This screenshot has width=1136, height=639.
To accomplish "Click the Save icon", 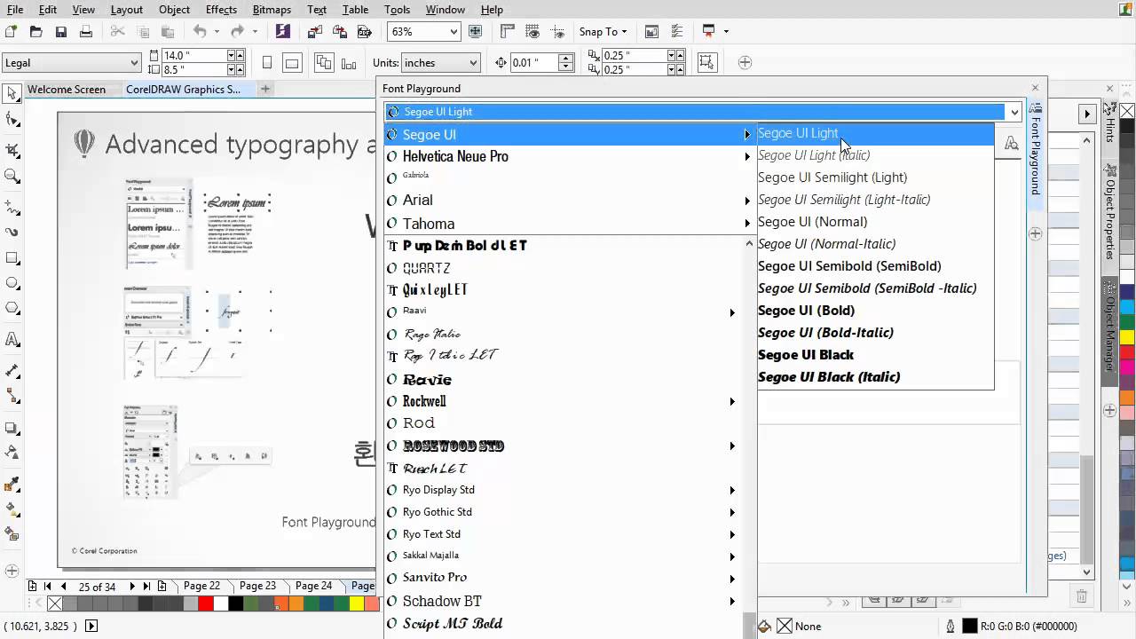I will [x=60, y=32].
